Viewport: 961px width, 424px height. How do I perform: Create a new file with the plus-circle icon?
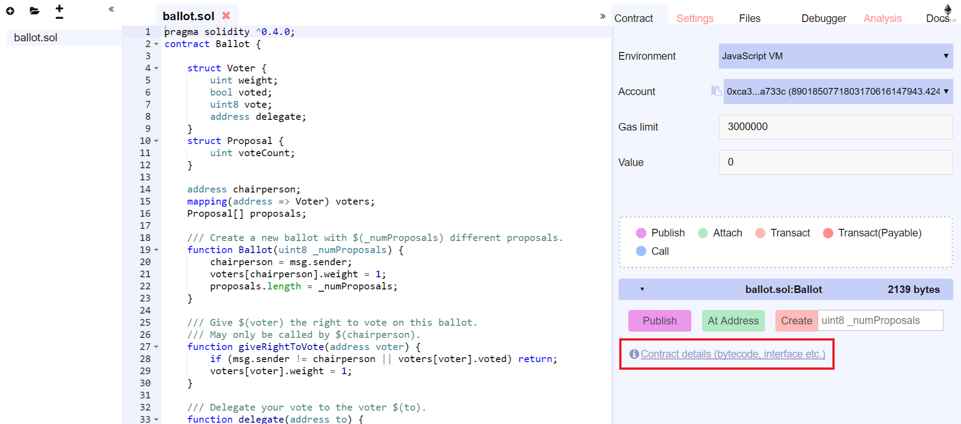click(10, 11)
